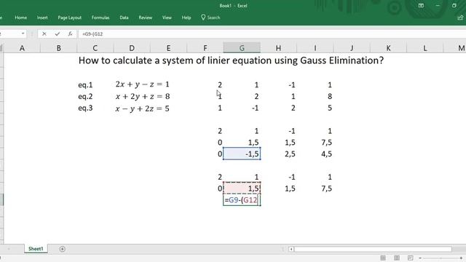Select column L header
Image resolution: width=466 pixels, height=262 pixels.
coord(424,48)
